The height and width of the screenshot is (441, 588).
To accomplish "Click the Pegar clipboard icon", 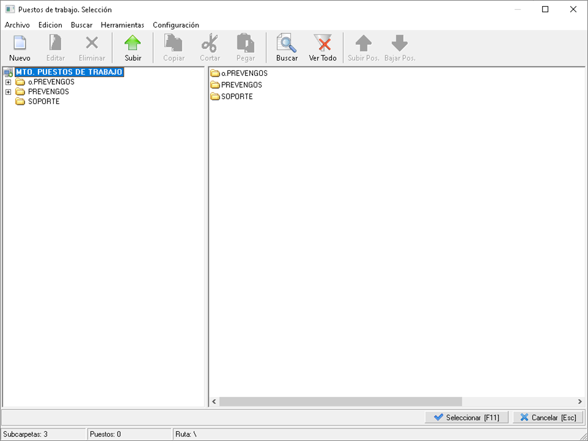I will 246,44.
